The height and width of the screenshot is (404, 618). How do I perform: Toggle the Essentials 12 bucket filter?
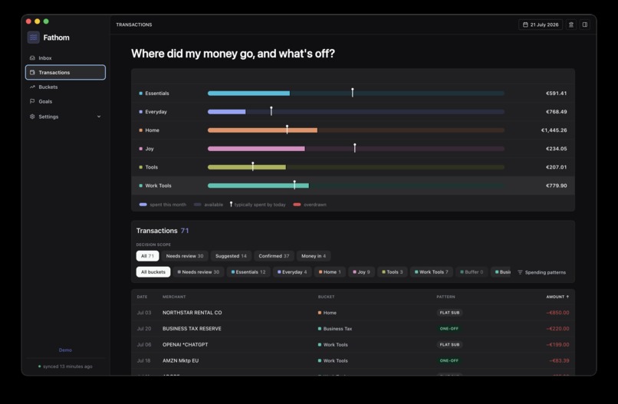[248, 272]
